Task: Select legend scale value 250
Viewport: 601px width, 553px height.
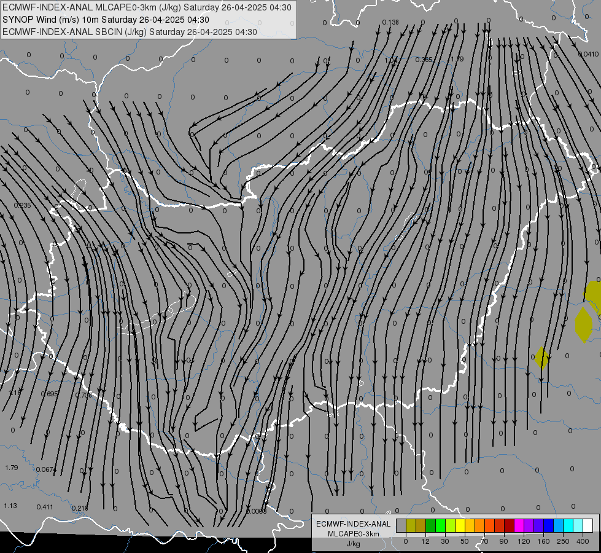Action: point(563,541)
